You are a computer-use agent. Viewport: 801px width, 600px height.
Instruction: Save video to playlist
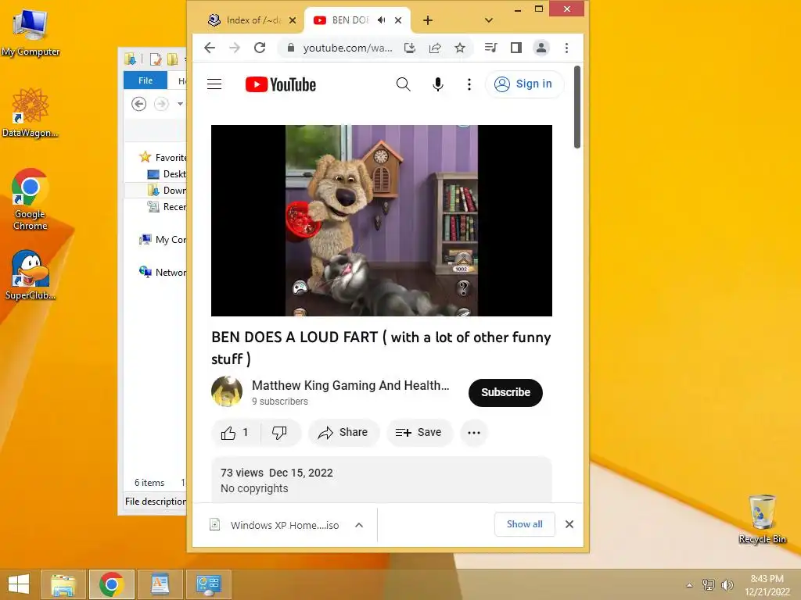point(419,433)
